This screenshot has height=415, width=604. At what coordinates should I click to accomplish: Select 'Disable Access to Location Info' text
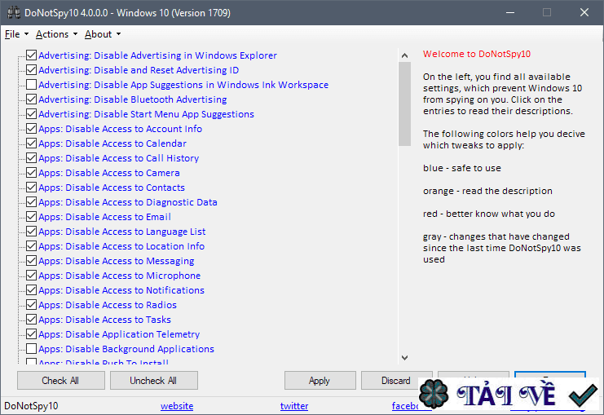tap(121, 246)
